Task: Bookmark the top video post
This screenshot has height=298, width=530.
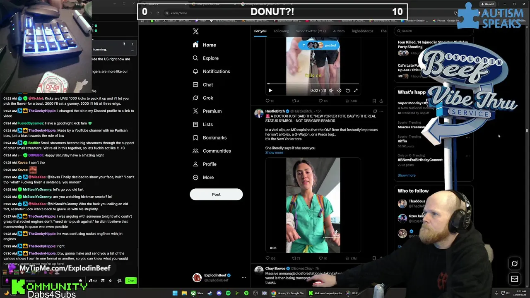Action: 374,101
